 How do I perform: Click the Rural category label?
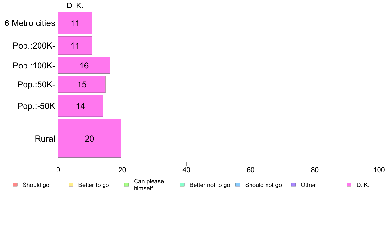click(45, 139)
